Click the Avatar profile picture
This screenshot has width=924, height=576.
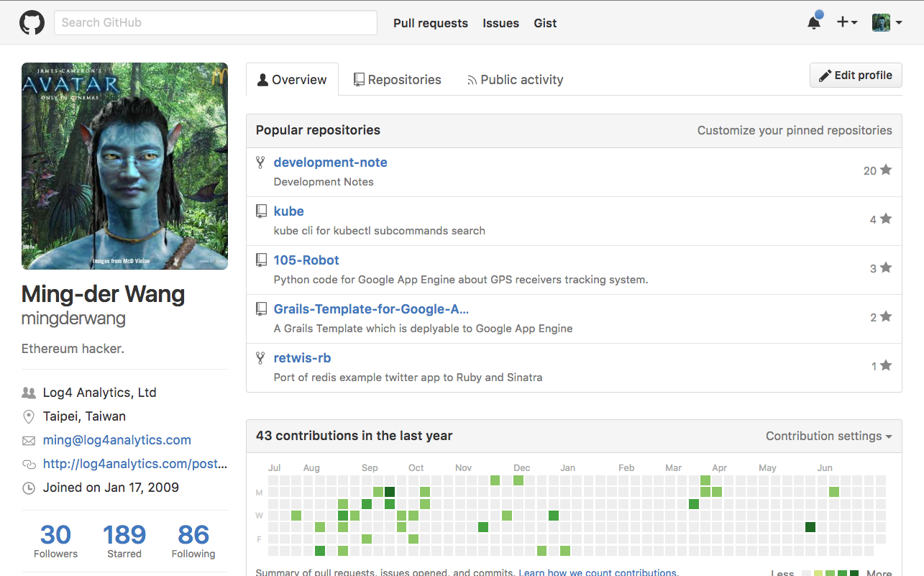pos(124,166)
